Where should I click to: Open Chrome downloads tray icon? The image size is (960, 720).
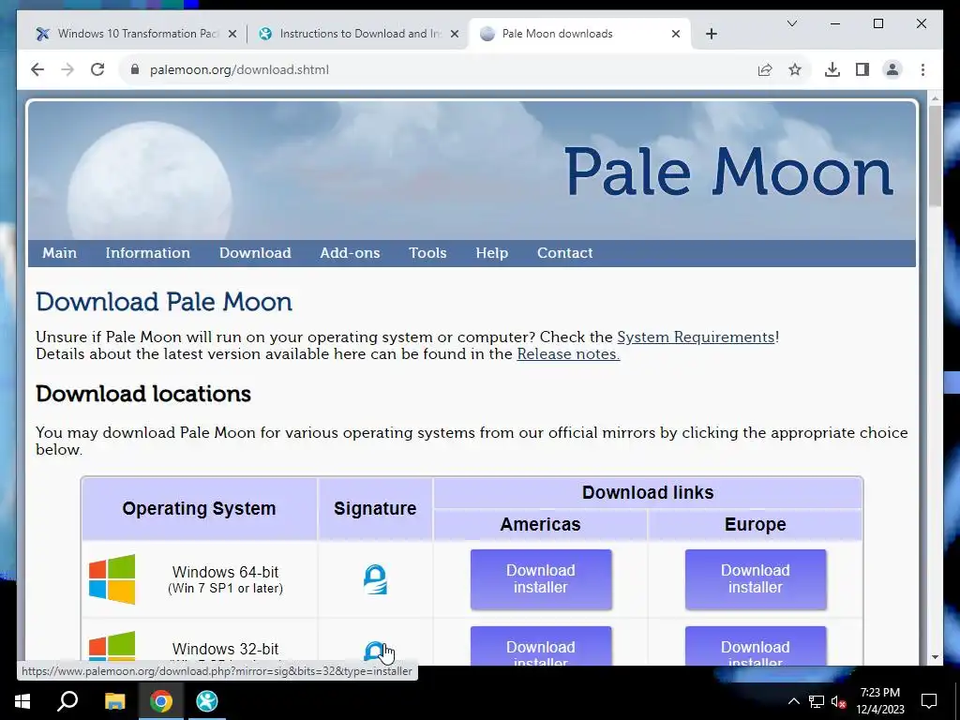tap(832, 69)
